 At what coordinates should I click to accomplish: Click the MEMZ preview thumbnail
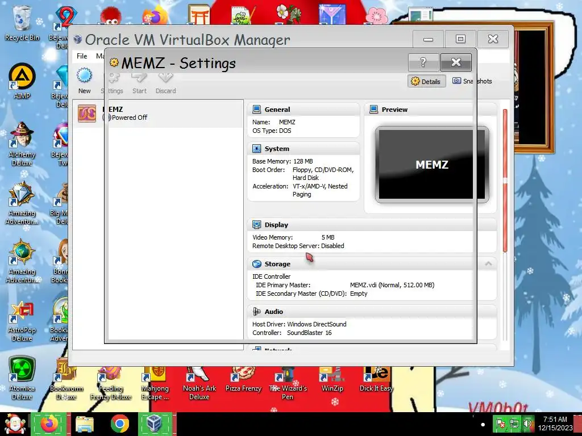[x=432, y=165]
